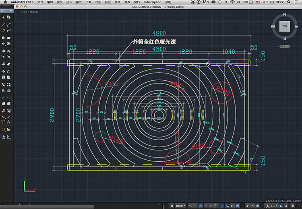
Task: Open macOS Spotlight search icon
Action: [x=289, y=2]
